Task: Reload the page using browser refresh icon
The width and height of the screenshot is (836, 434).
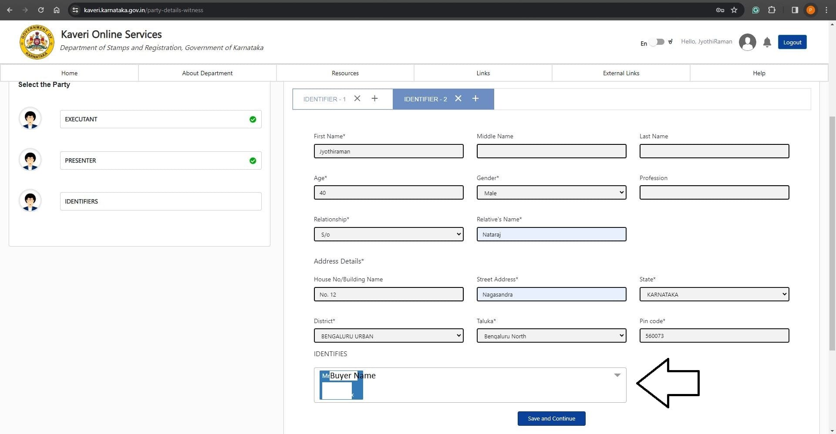Action: (40, 10)
